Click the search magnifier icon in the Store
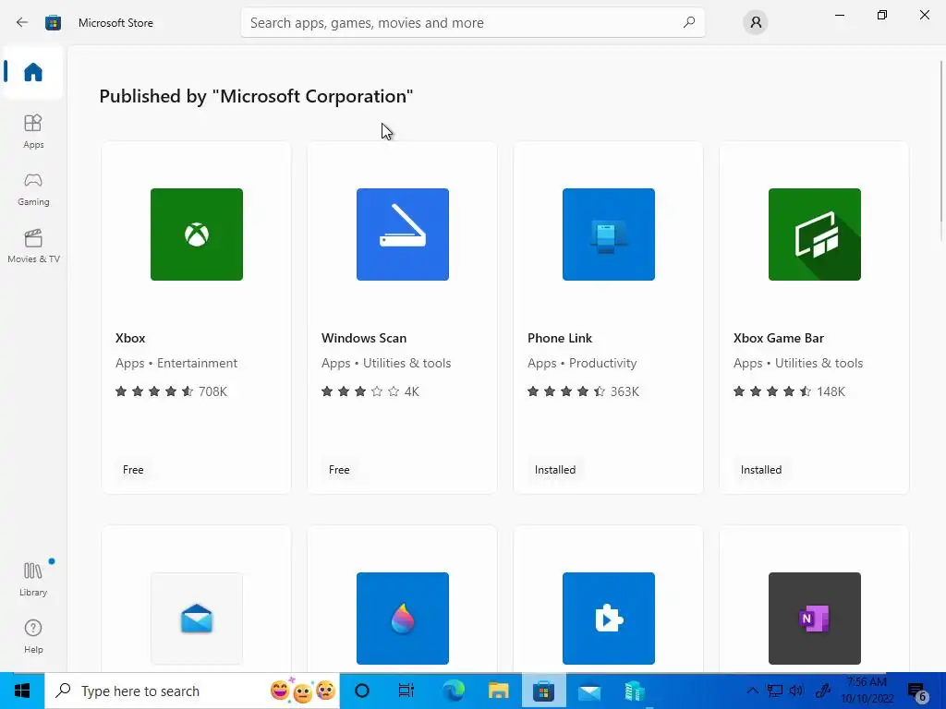 (689, 22)
